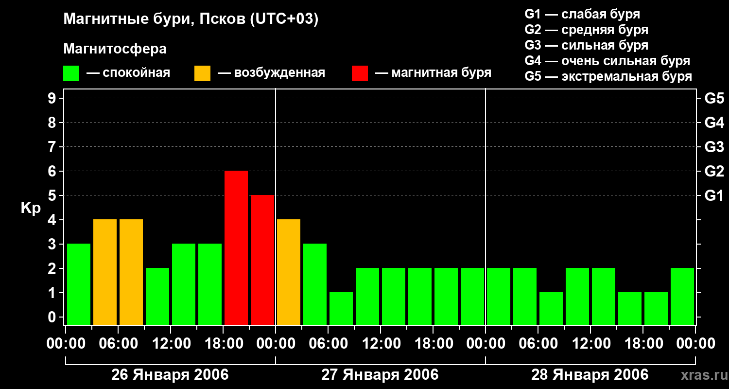The height and width of the screenshot is (389, 729).
Task: Click the right-axis 'G4' label
Action: click(x=714, y=123)
